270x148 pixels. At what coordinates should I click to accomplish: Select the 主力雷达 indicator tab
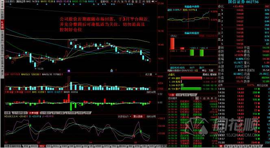pyautogui.click(x=46, y=113)
